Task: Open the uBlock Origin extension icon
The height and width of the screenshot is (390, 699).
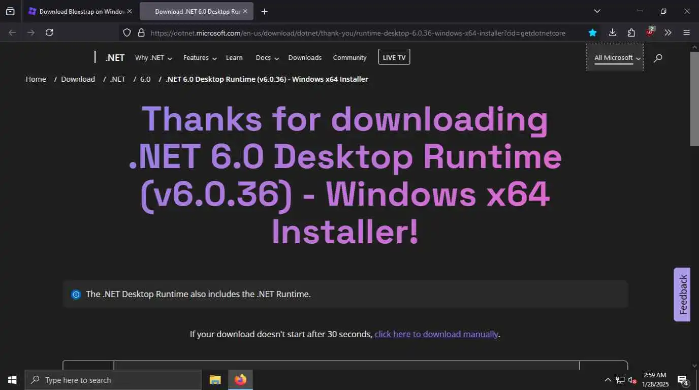Action: click(x=650, y=32)
